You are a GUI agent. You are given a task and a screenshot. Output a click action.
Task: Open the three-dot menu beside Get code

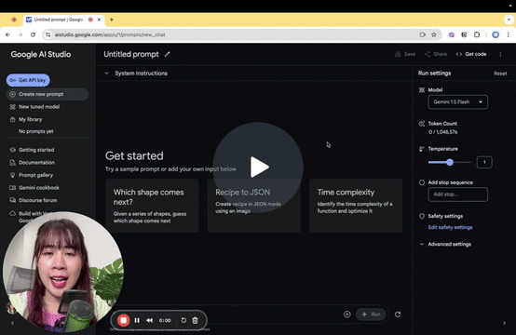[500, 54]
